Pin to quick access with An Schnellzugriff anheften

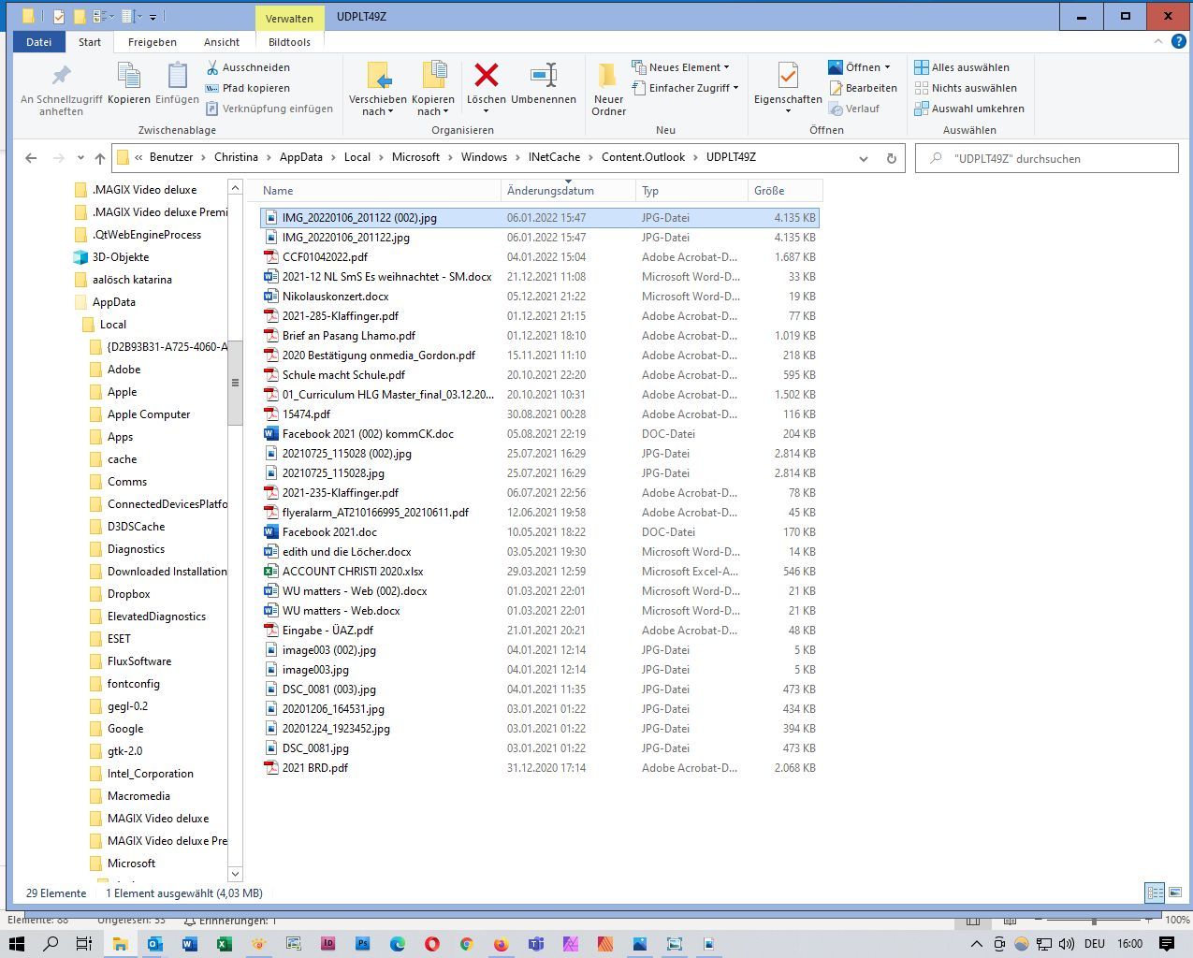[61, 77]
